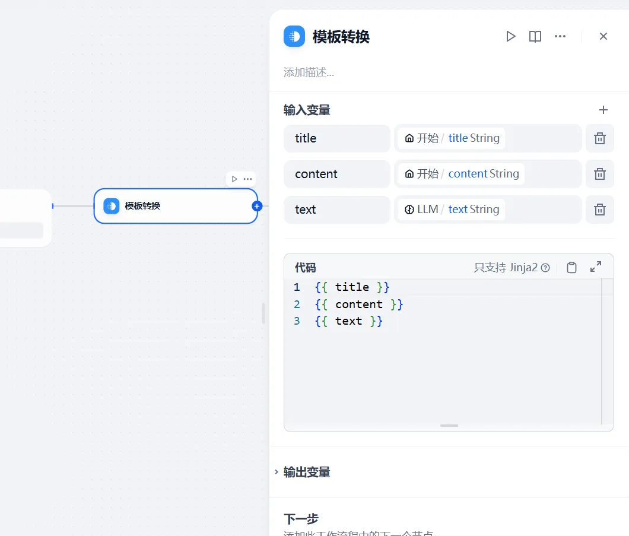Change the Start / title String source
Image resolution: width=629 pixels, height=536 pixels.
tap(488, 138)
